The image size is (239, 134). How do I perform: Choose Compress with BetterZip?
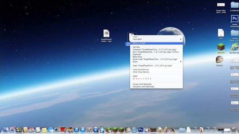coord(156,87)
